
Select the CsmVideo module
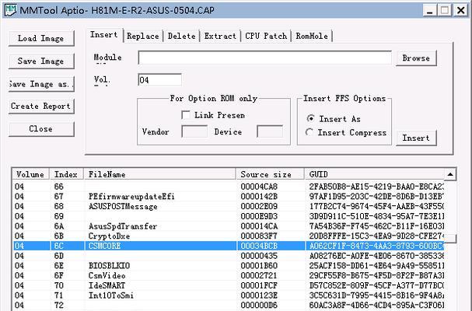pyautogui.click(x=229, y=275)
